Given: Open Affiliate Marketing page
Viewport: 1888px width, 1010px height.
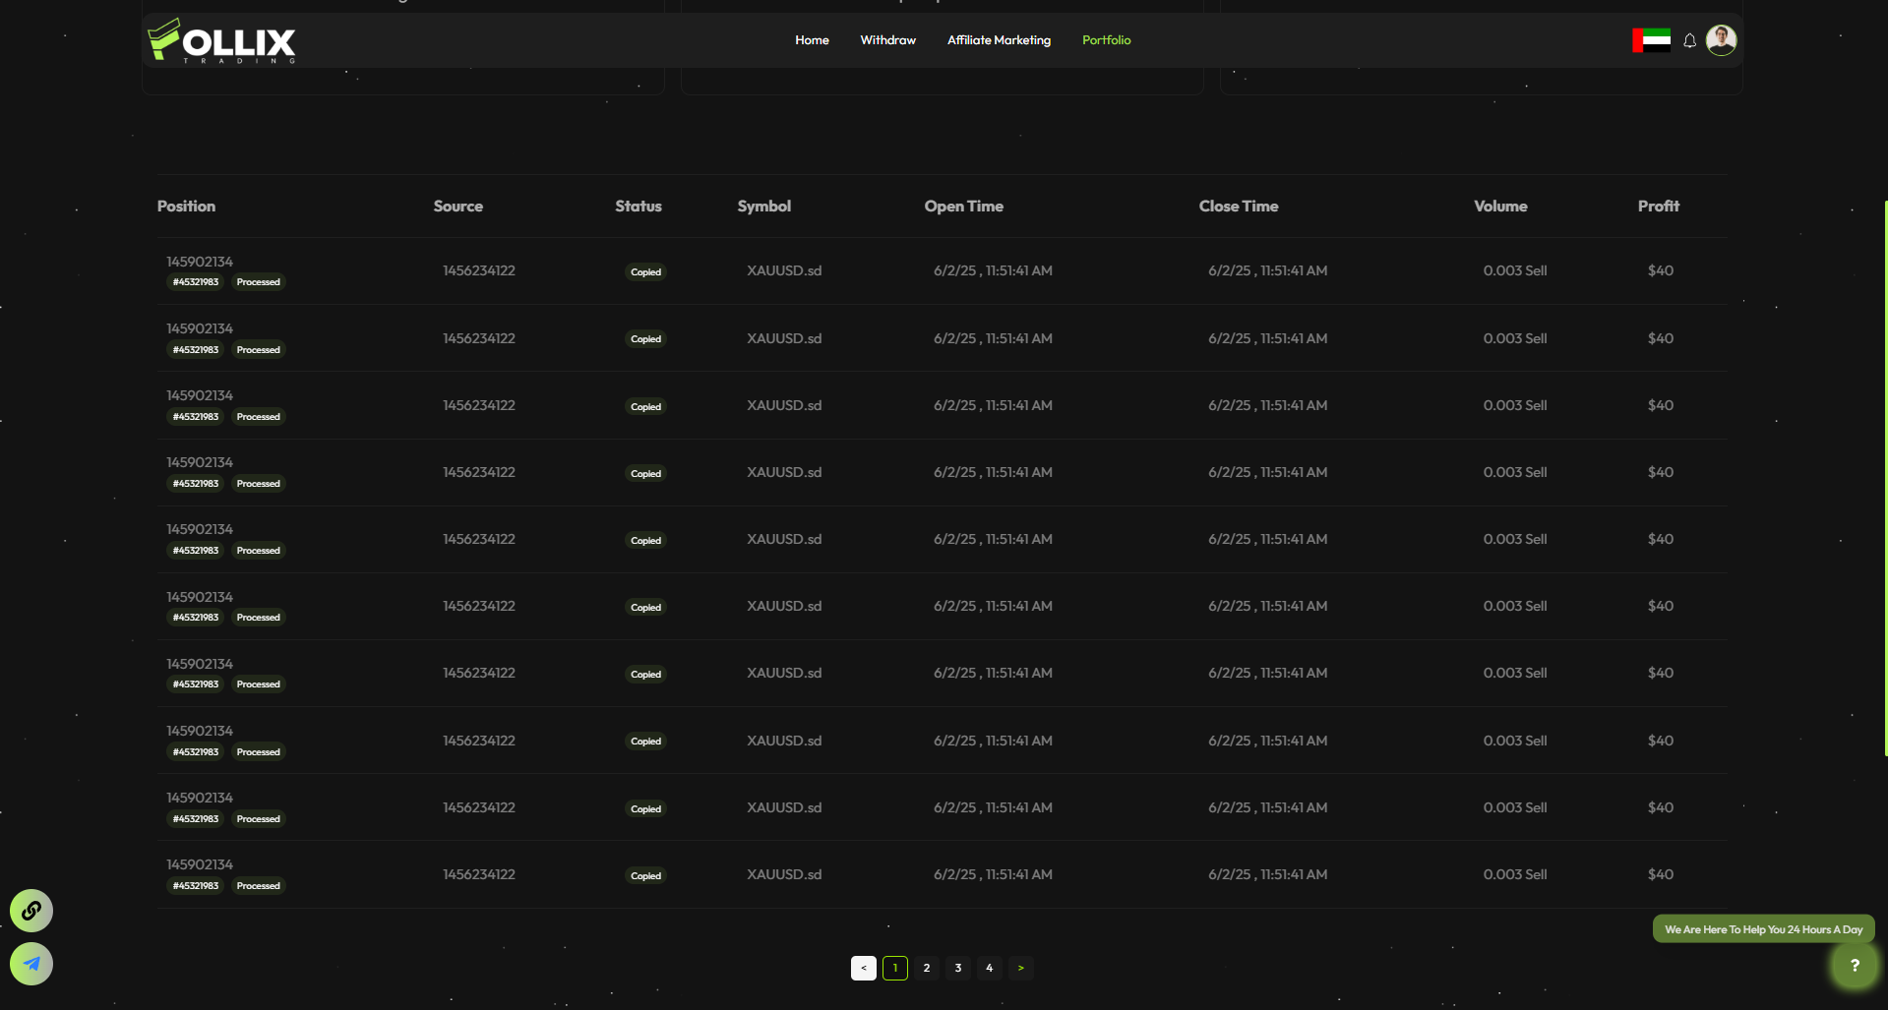Looking at the screenshot, I should coord(999,40).
